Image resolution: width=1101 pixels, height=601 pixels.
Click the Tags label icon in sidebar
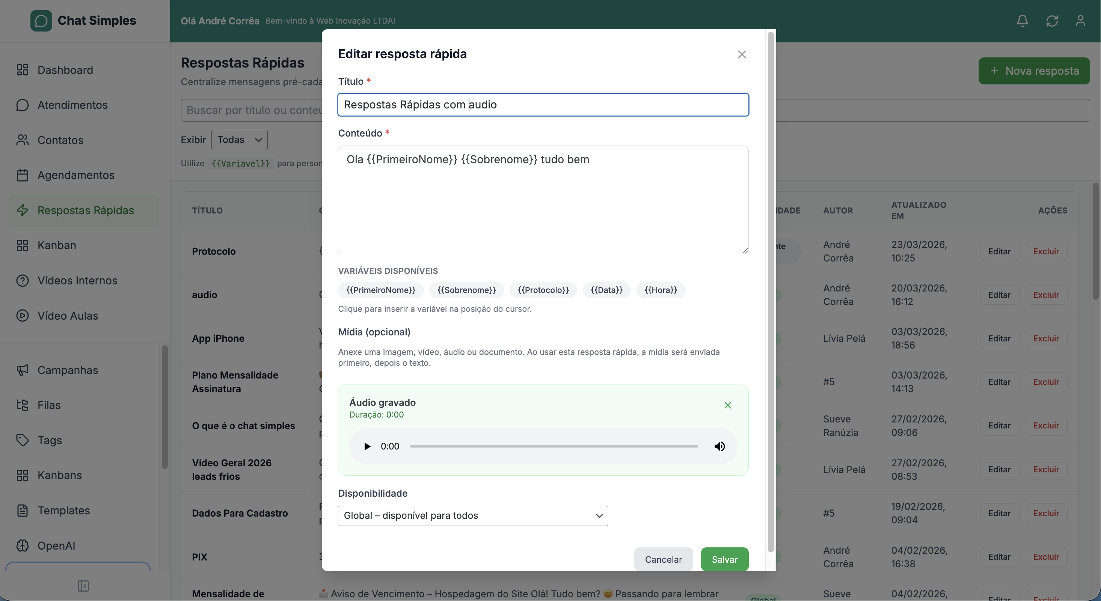click(23, 440)
